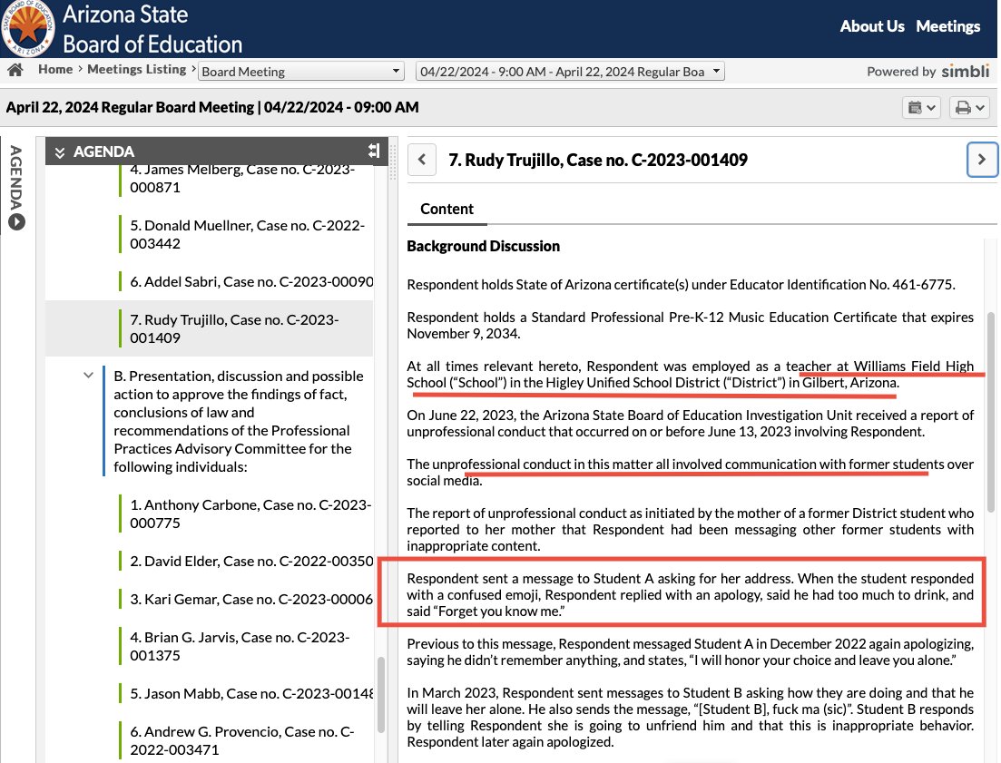Click the Meetings Listing breadcrumb link

137,69
